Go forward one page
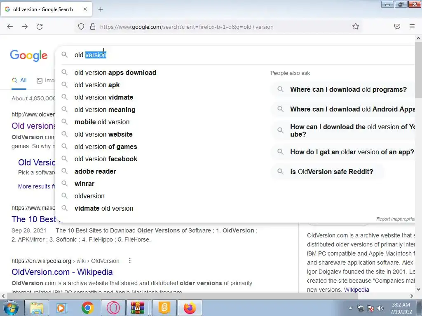Viewport: 422px width, 316px height. point(25,27)
